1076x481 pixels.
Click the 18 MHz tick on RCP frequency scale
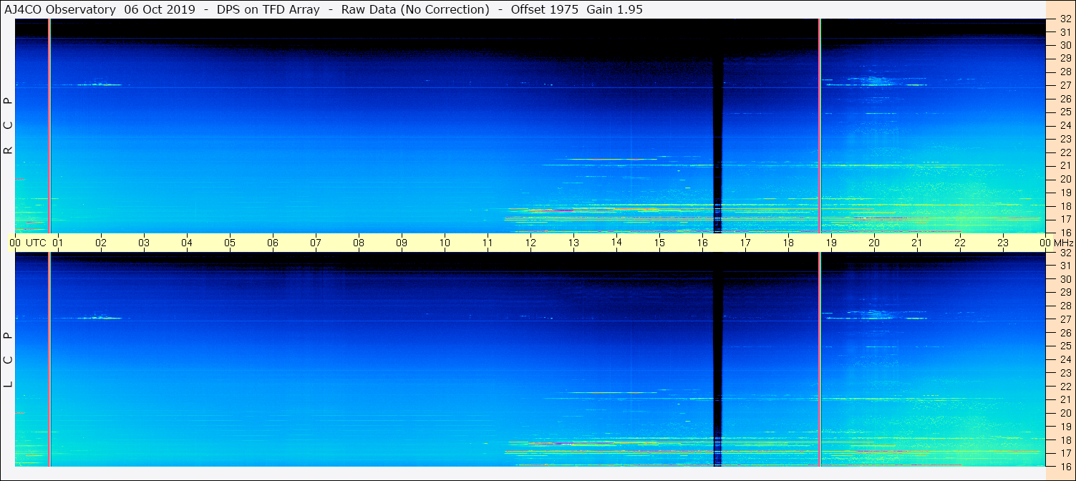pyautogui.click(x=1065, y=205)
